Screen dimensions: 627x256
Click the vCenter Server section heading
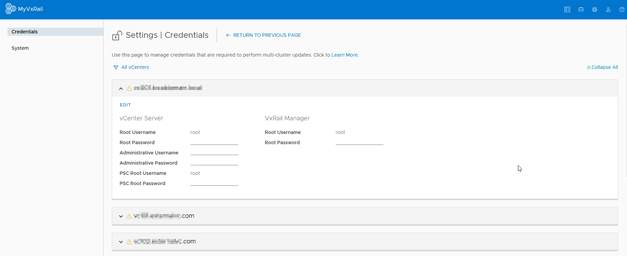point(141,118)
